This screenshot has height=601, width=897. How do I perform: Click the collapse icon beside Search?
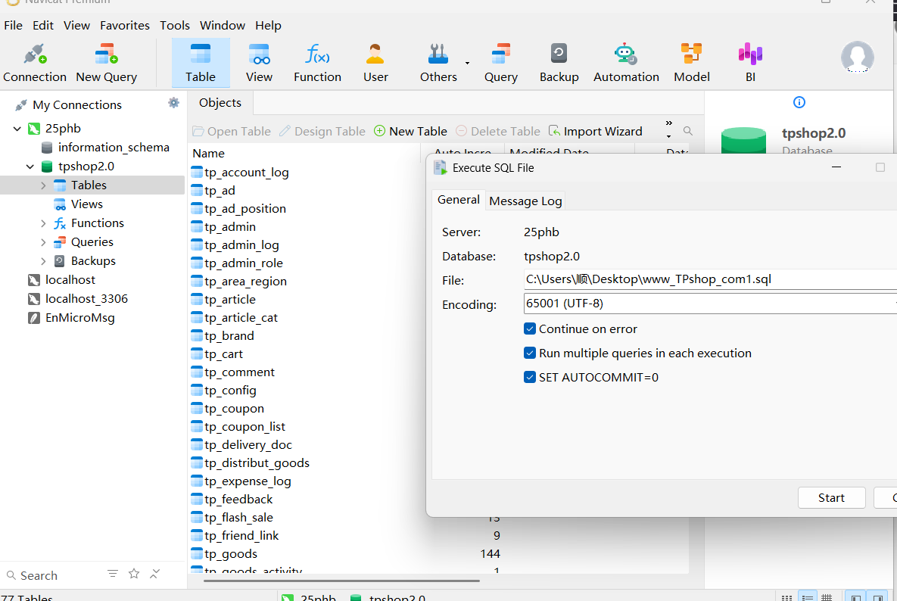click(x=155, y=574)
